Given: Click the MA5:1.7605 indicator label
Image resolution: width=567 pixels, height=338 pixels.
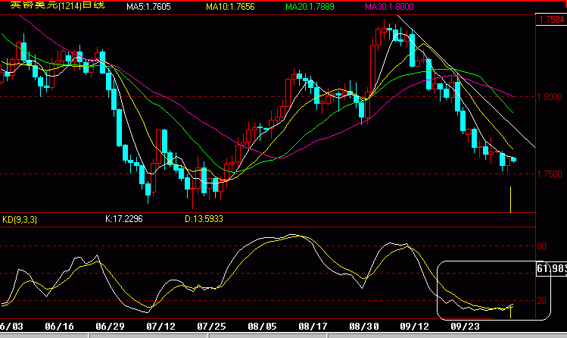Looking at the screenshot, I should (148, 7).
